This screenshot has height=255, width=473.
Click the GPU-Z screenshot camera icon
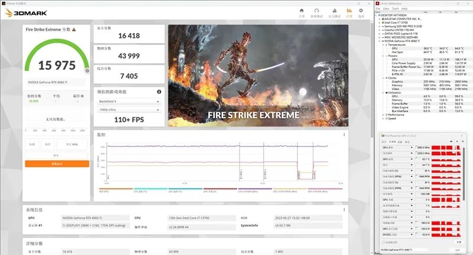(451, 142)
